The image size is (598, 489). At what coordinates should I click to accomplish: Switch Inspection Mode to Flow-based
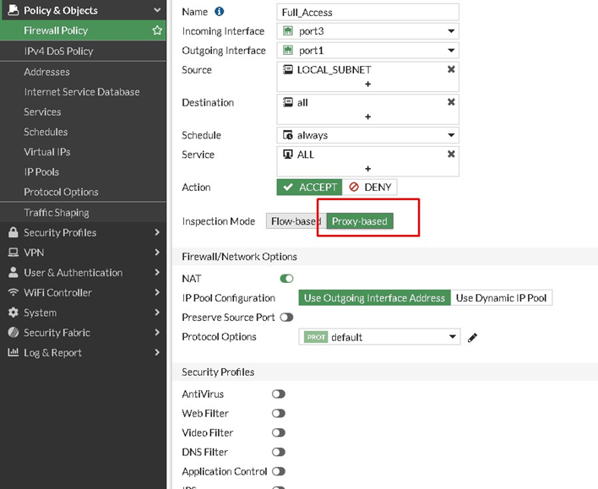click(296, 221)
